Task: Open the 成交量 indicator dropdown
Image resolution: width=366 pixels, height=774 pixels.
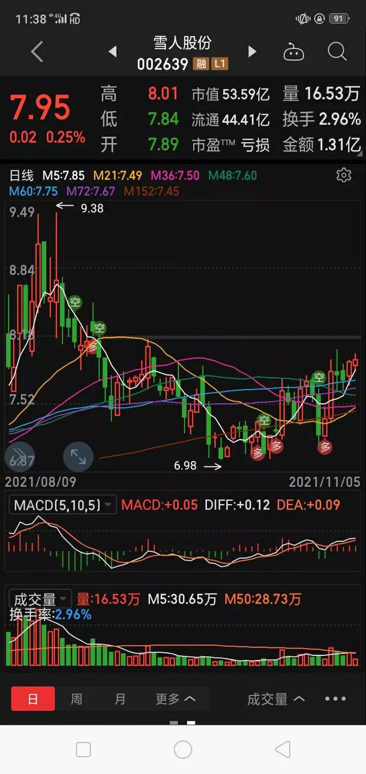Action: pyautogui.click(x=41, y=599)
